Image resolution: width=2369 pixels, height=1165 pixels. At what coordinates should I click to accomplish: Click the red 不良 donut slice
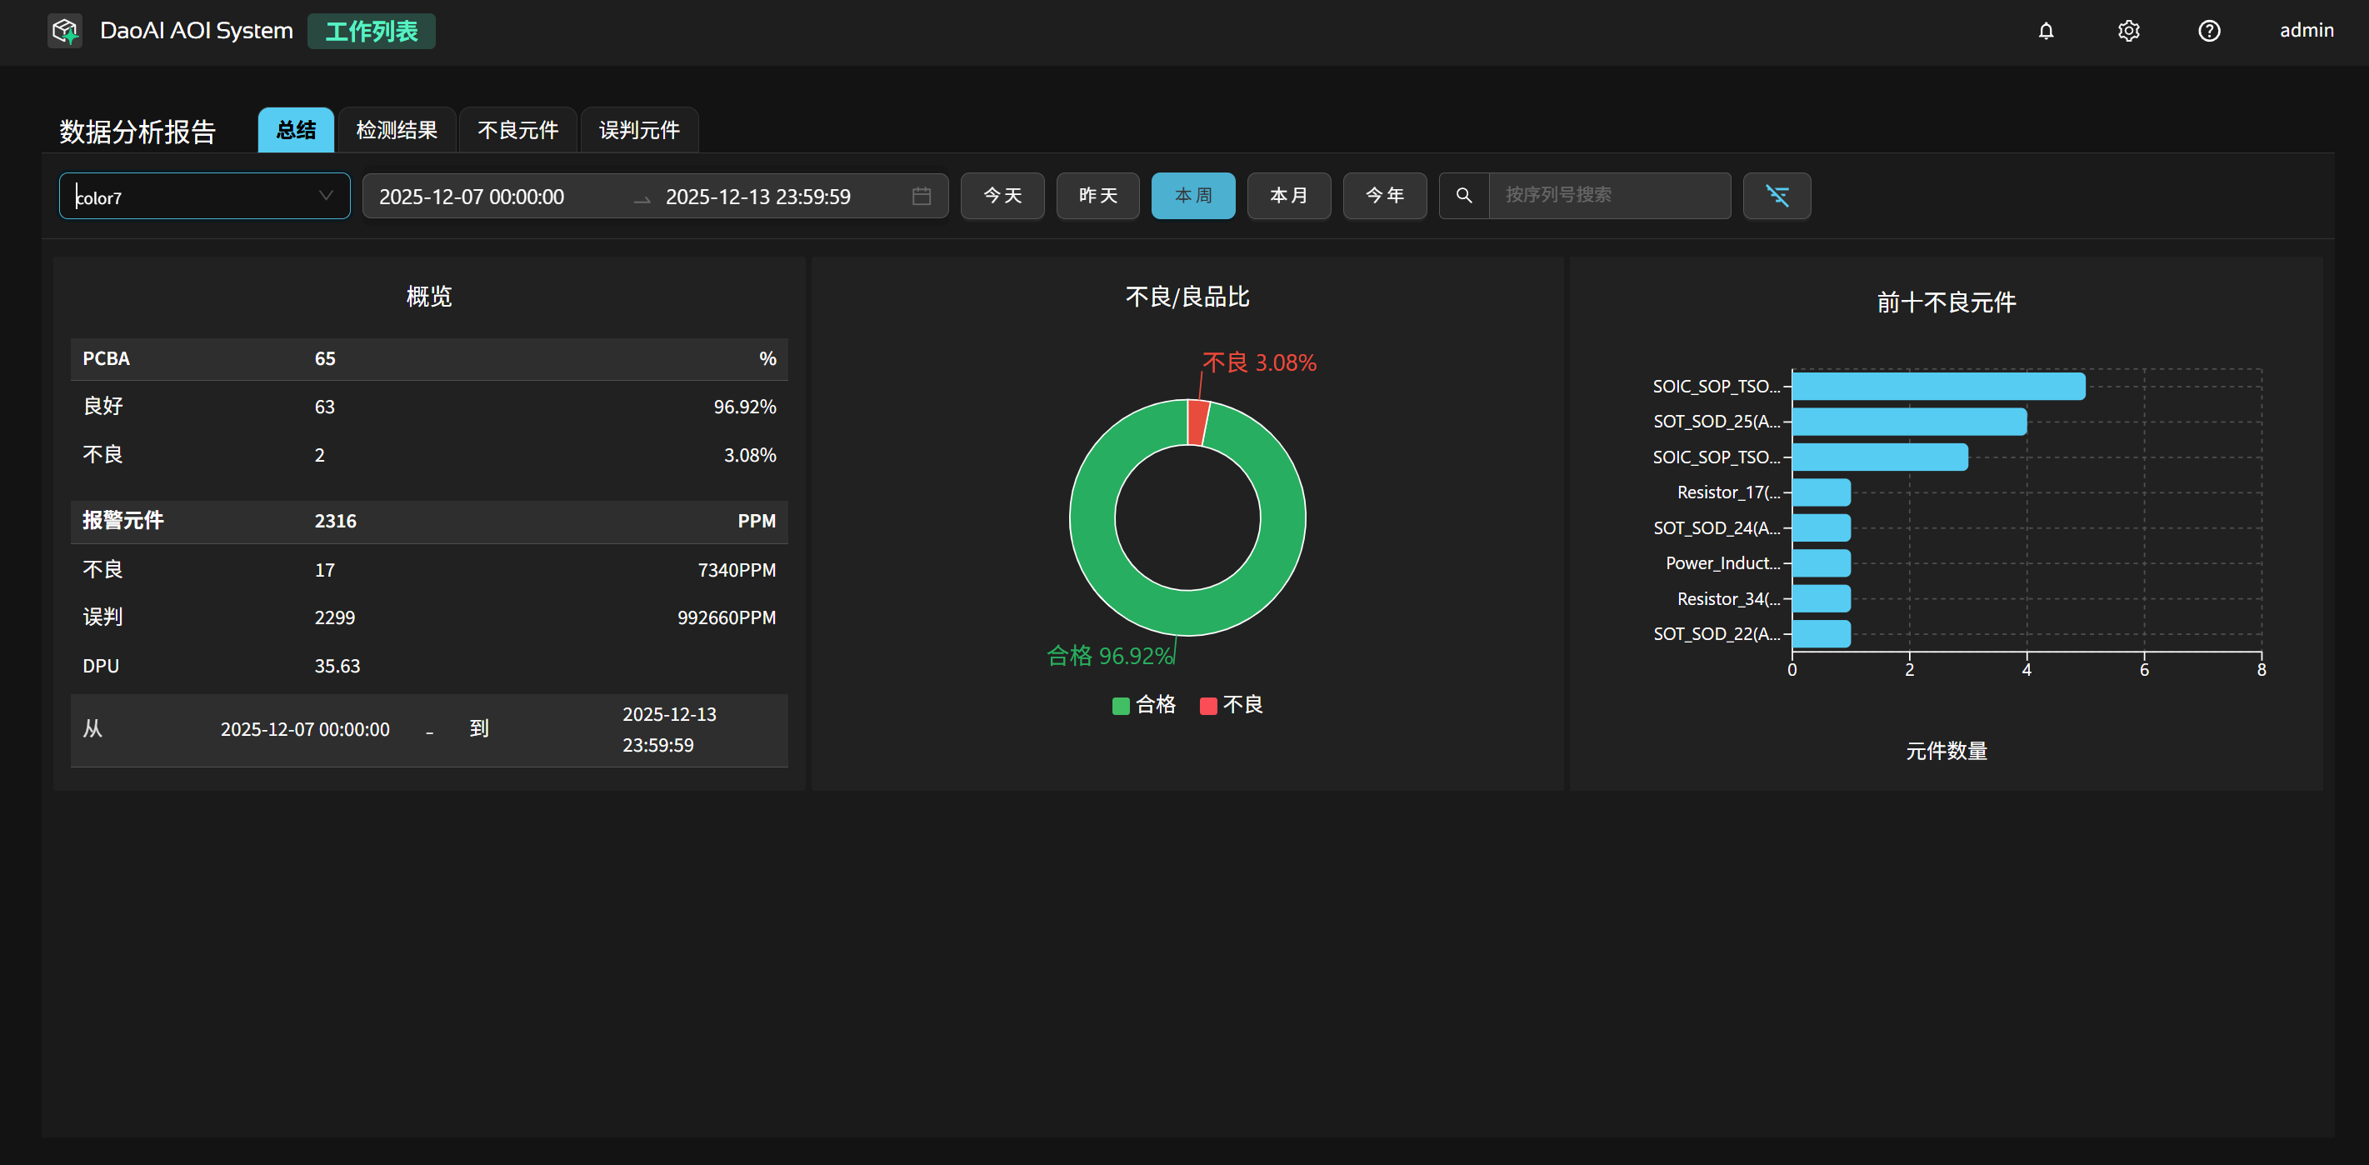tap(1197, 422)
